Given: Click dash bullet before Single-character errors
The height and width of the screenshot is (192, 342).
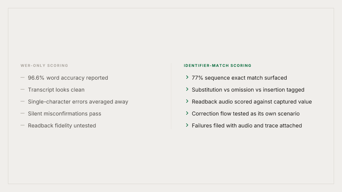Looking at the screenshot, I should (x=23, y=101).
